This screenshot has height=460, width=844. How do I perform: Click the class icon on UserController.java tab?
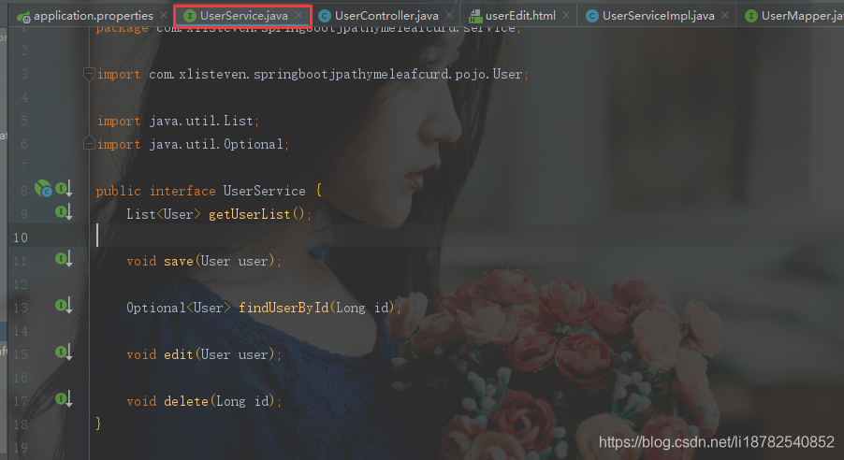[324, 16]
